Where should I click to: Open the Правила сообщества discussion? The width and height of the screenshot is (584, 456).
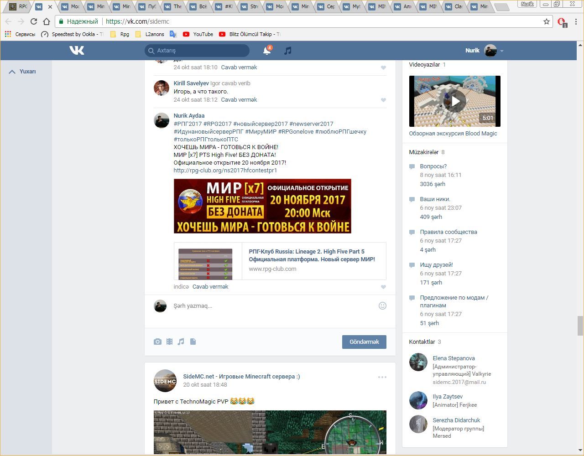click(x=448, y=232)
